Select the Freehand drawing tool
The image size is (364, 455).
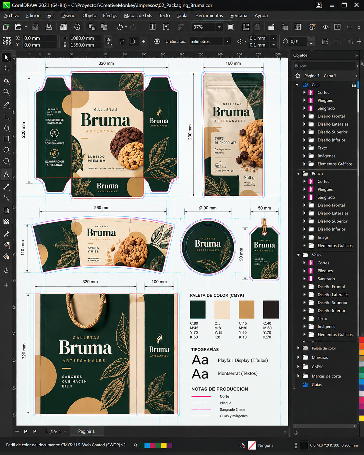tap(6, 105)
